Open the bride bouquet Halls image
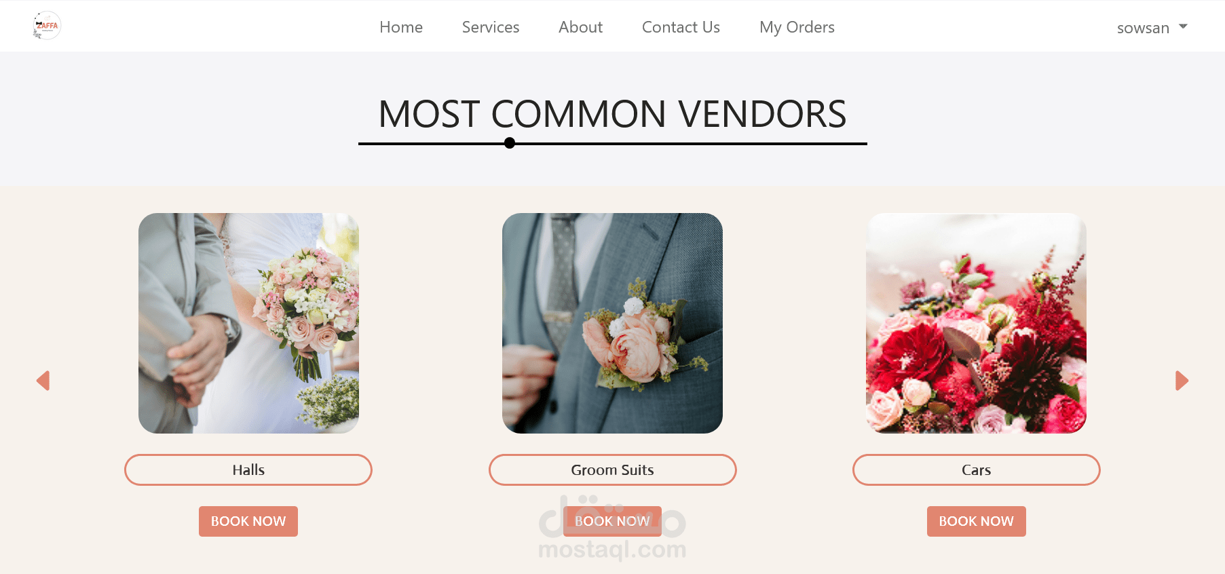 click(248, 323)
